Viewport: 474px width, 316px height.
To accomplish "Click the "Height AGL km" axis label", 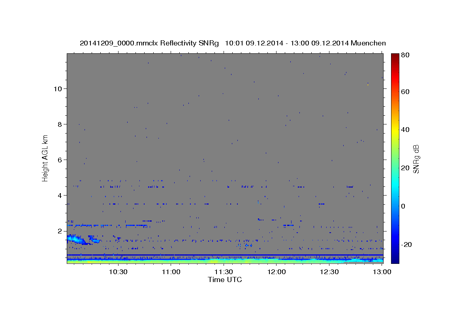I will click(x=45, y=158).
